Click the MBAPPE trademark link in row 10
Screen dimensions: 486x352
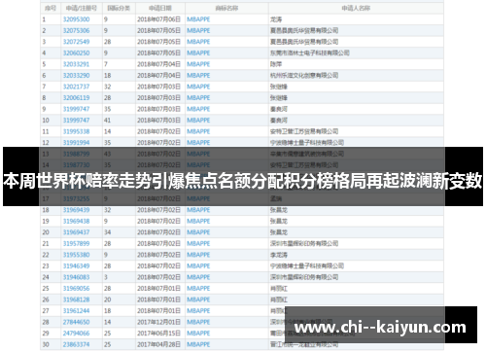click(198, 121)
